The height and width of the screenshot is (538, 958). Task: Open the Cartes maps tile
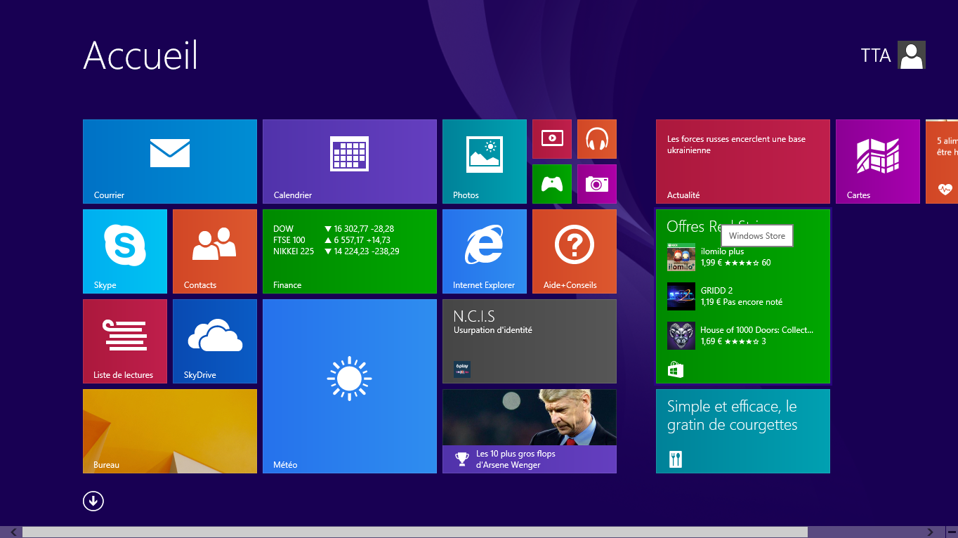[x=878, y=162]
